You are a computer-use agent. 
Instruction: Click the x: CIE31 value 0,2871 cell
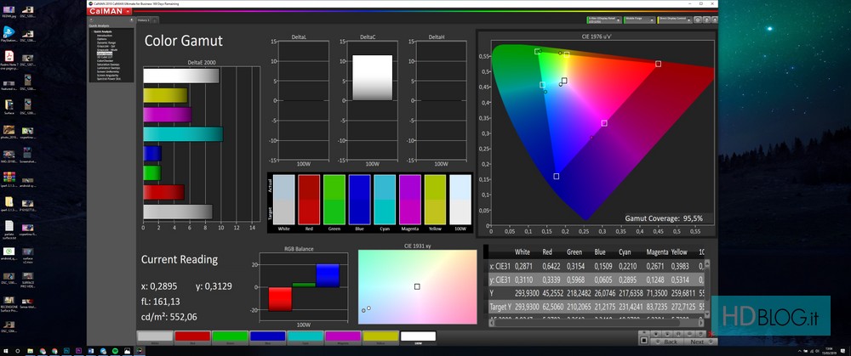523,265
